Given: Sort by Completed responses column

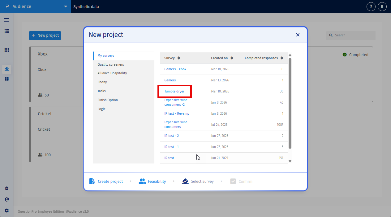Looking at the screenshot, I should [x=281, y=58].
